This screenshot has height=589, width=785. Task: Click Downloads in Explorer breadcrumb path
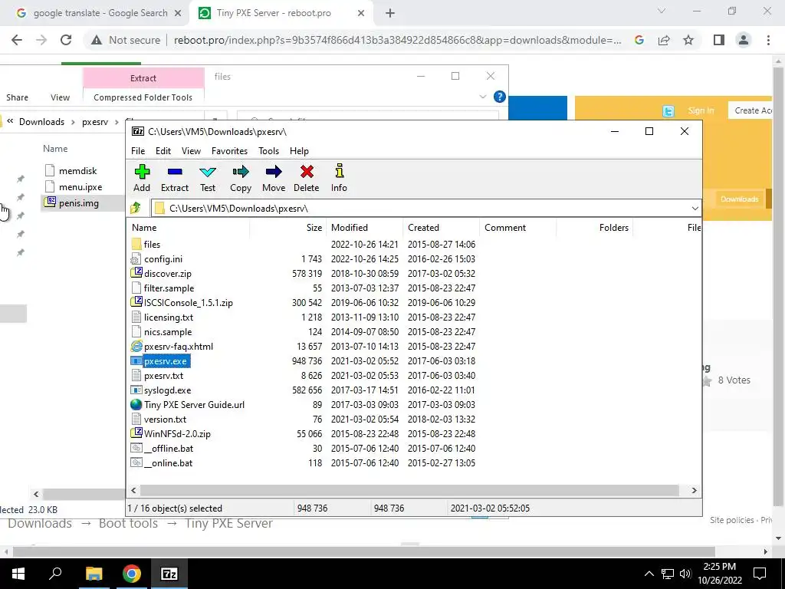point(41,122)
